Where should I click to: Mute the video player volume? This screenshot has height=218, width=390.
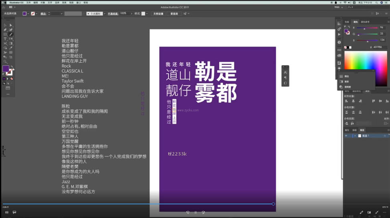pyautogui.click(x=7, y=212)
